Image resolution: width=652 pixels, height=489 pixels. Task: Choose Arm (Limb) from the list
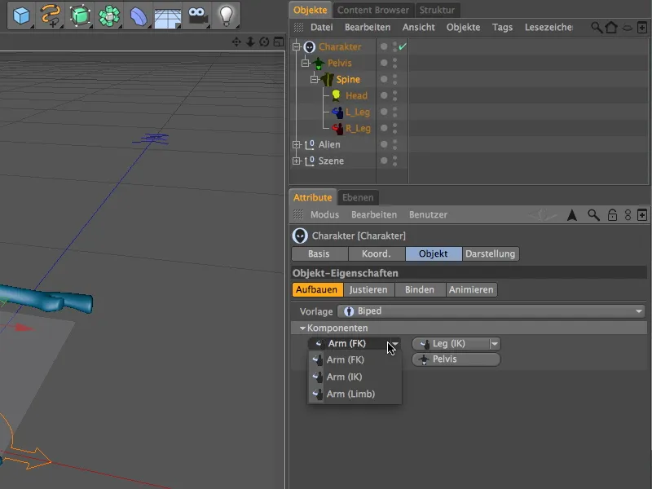pos(355,394)
